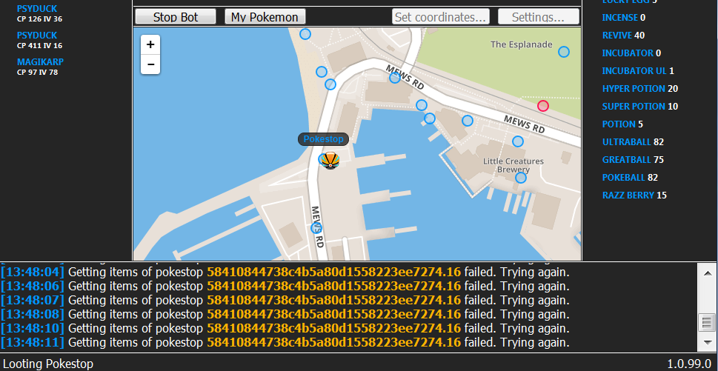Click the player Pokeball marker on map
This screenshot has height=371, width=718.
tap(330, 160)
